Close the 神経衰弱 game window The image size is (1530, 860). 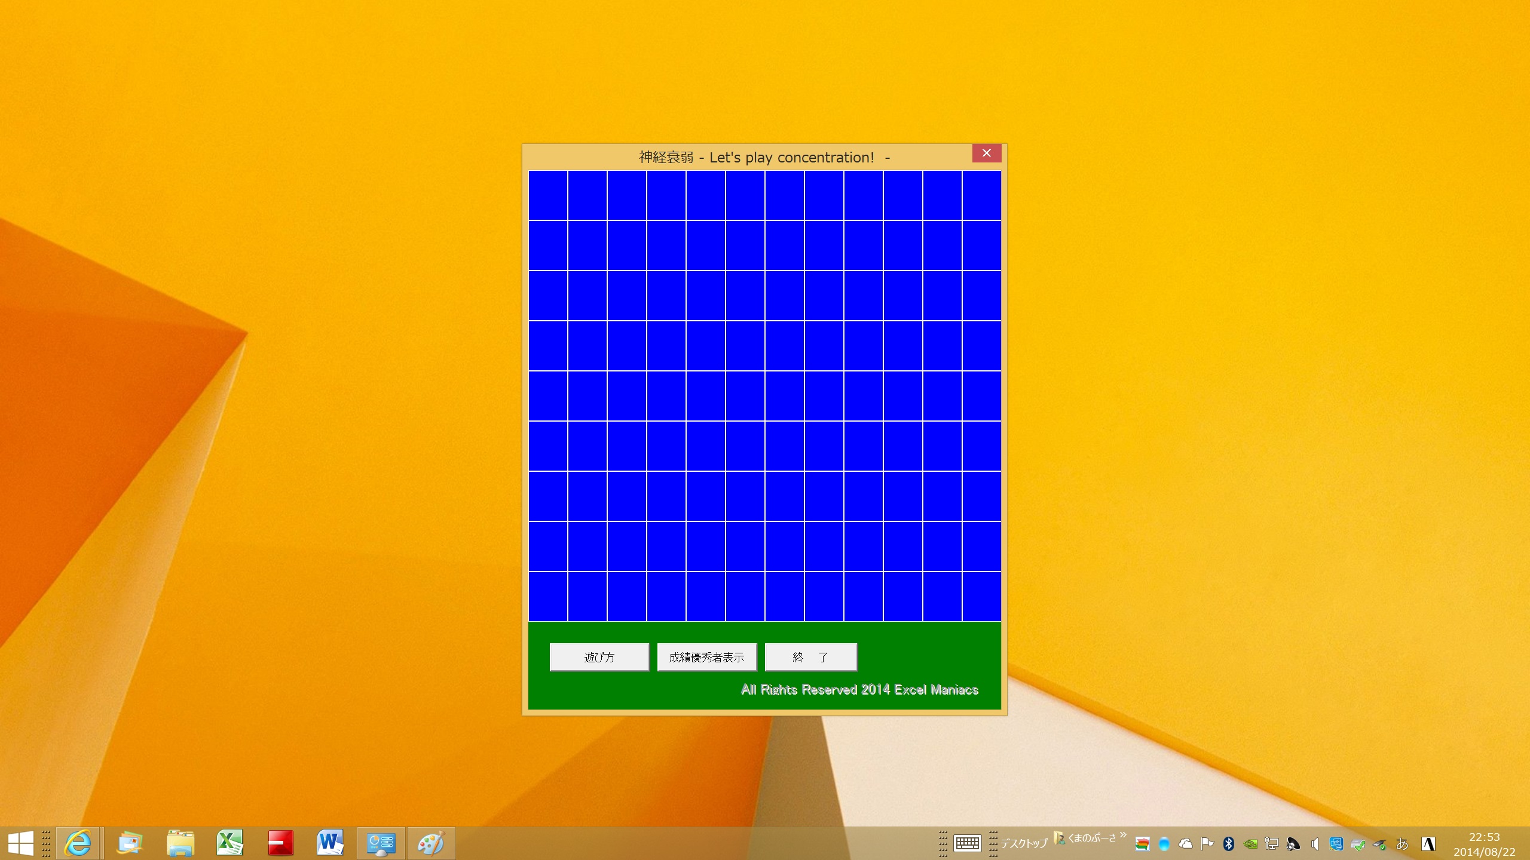986,153
